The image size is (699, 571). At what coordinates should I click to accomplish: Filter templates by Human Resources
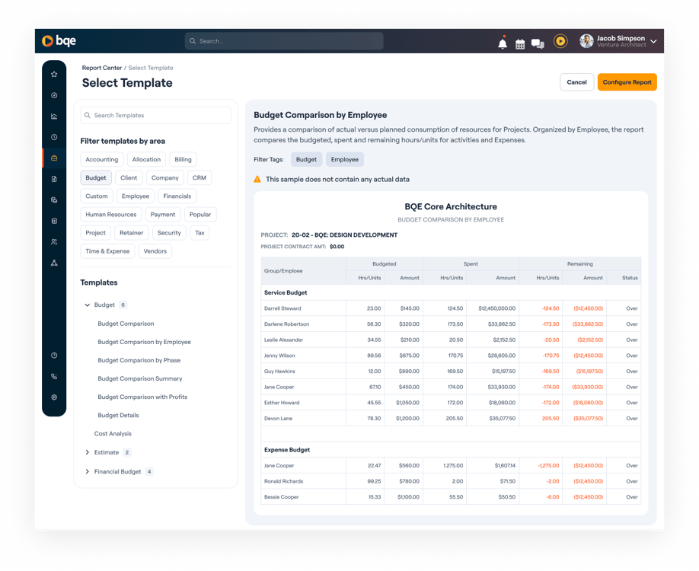[x=111, y=215]
